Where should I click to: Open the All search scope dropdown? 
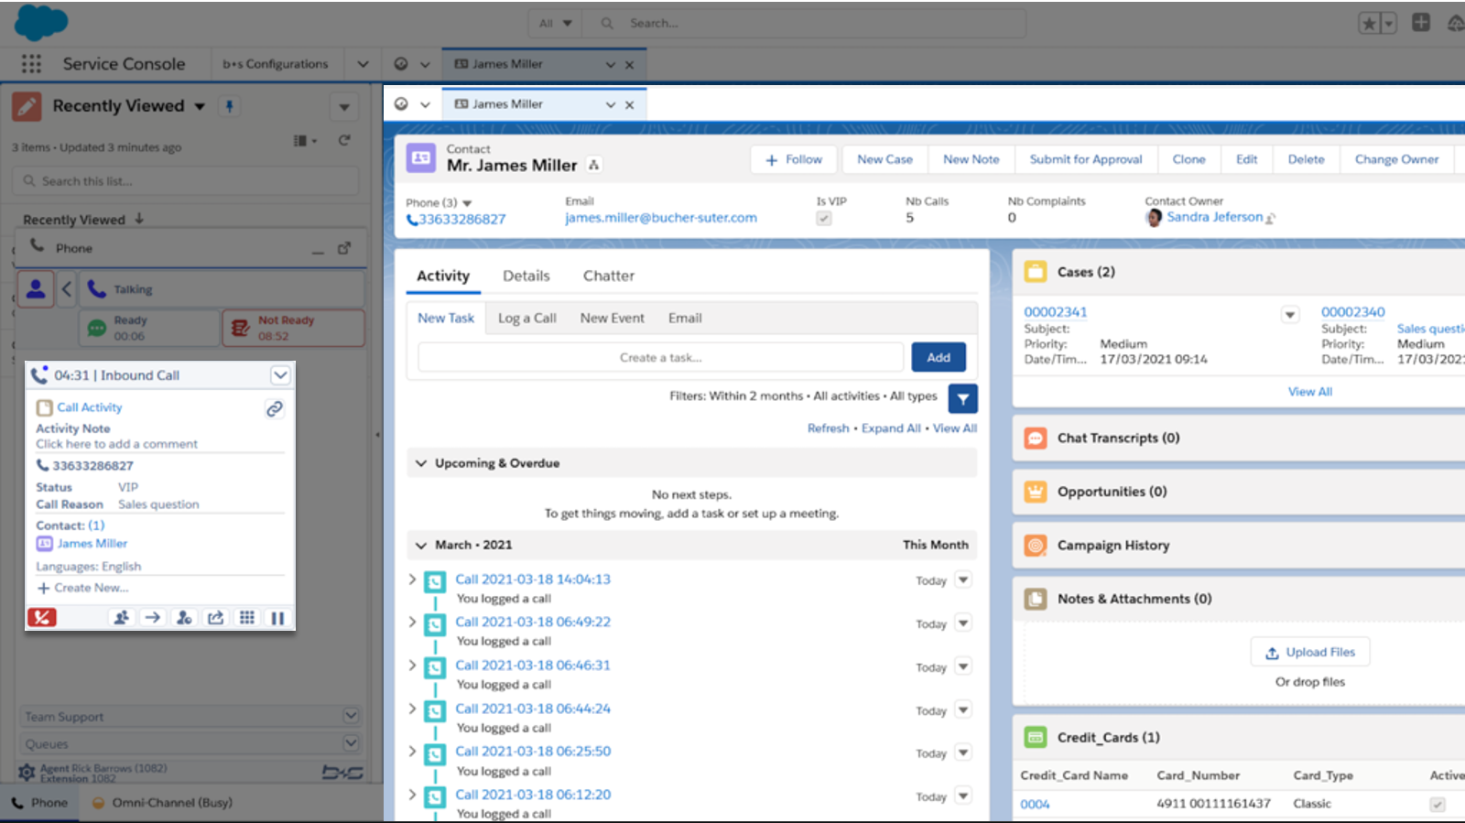pyautogui.click(x=555, y=23)
